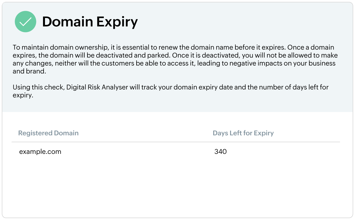Click the word 'expiry.' ending the description
Screen dimensions: 355x220
click(23, 95)
